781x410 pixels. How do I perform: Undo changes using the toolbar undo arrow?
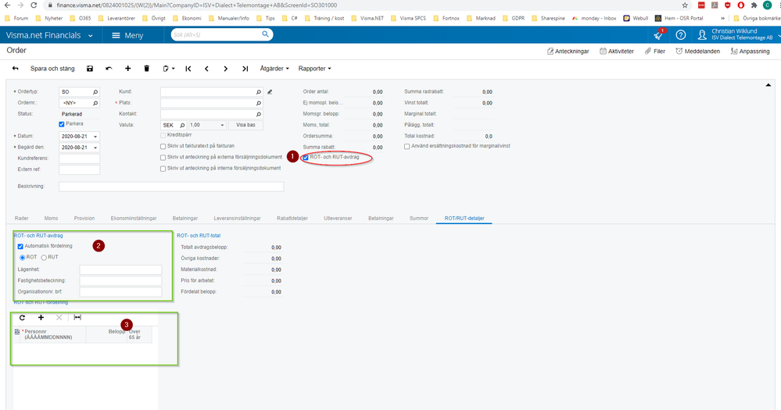(x=109, y=69)
